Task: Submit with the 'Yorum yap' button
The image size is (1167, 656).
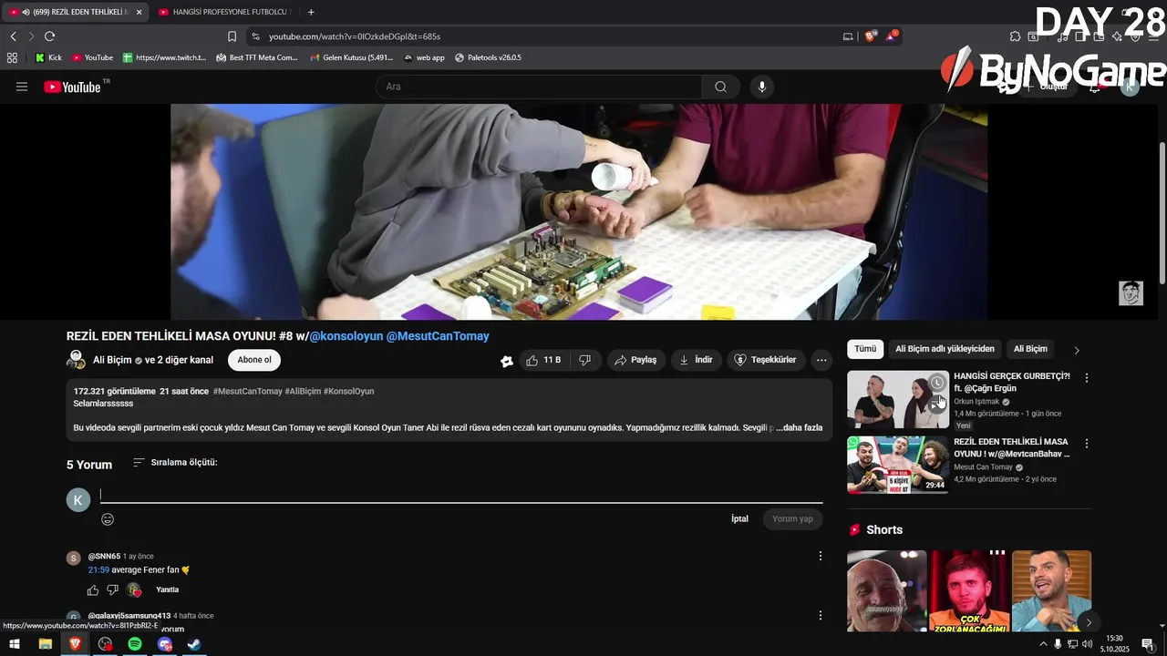Action: [x=792, y=518]
